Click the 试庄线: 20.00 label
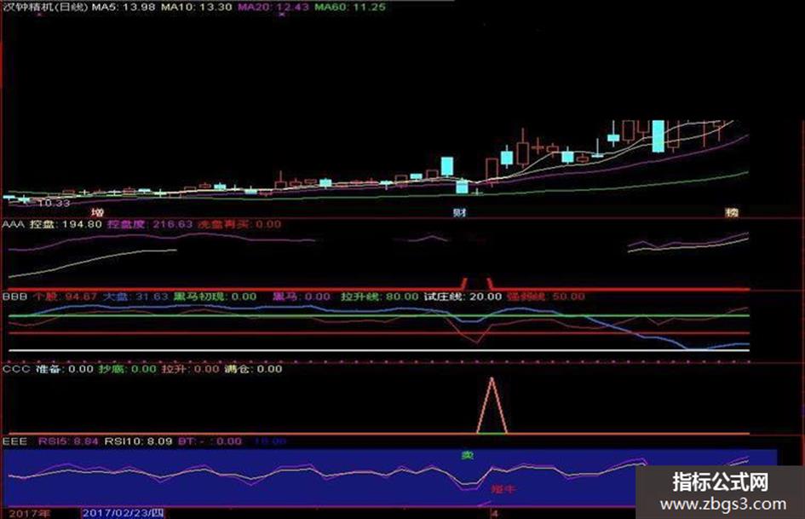The height and width of the screenshot is (519, 805). 463,297
